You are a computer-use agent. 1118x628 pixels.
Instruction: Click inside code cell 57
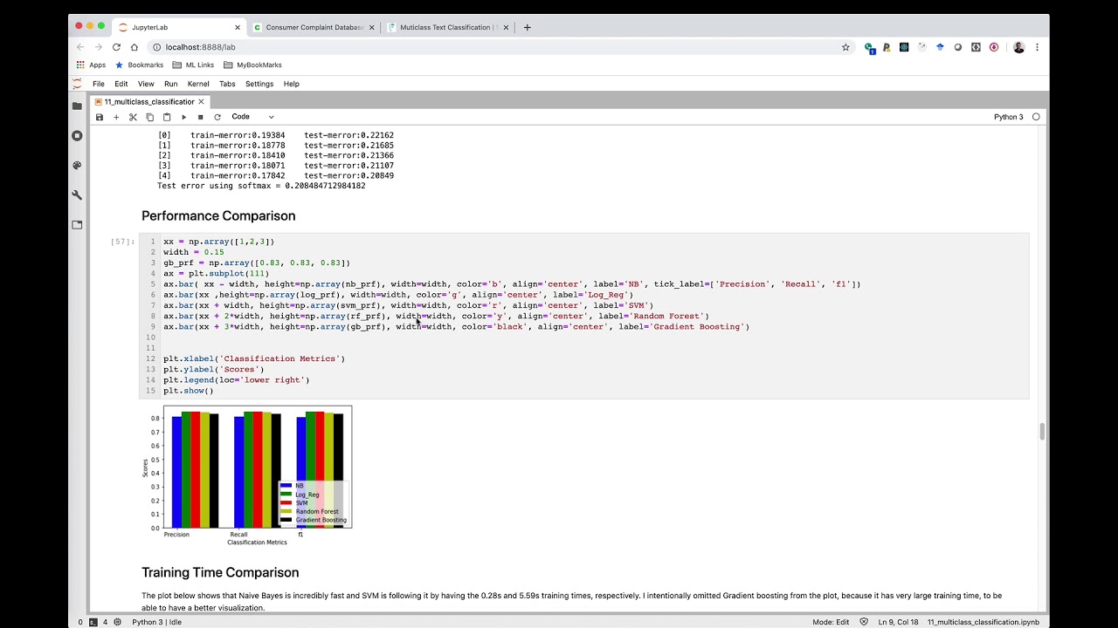pyautogui.click(x=583, y=316)
